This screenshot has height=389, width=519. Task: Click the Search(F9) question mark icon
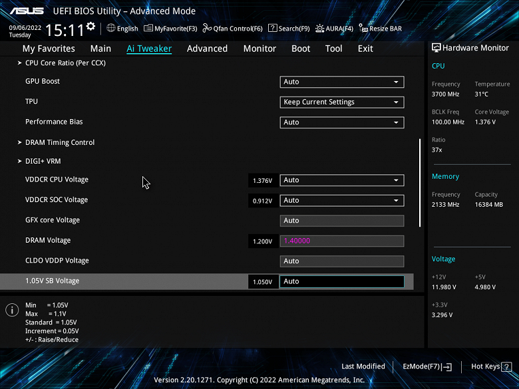(x=272, y=28)
